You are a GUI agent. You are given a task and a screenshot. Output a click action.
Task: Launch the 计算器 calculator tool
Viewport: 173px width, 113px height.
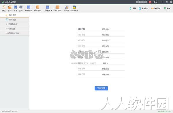66,8
